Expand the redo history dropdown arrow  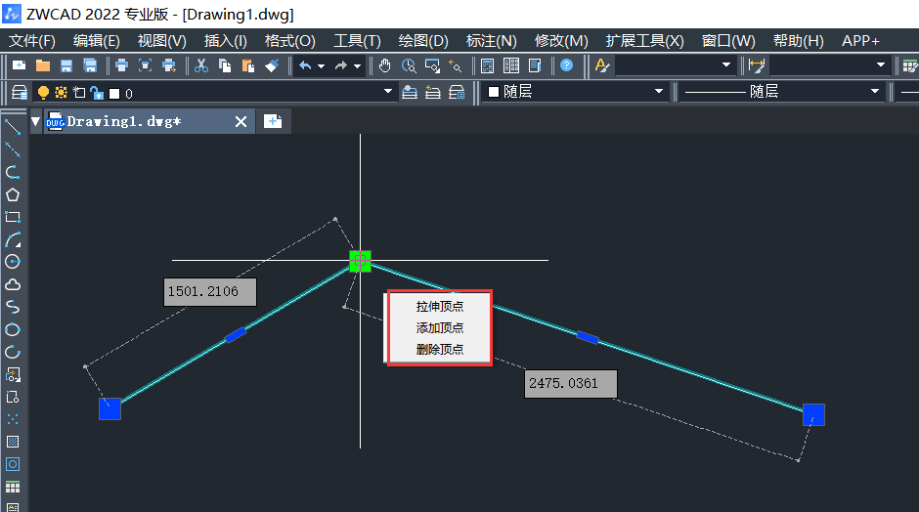357,65
